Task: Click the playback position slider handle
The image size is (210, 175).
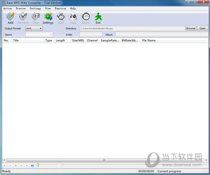Action: click(x=62, y=165)
